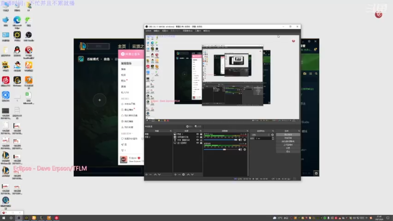Pop out the Controls dock header icon
Screen dimensions: 393x221
pyautogui.click(x=299, y=131)
